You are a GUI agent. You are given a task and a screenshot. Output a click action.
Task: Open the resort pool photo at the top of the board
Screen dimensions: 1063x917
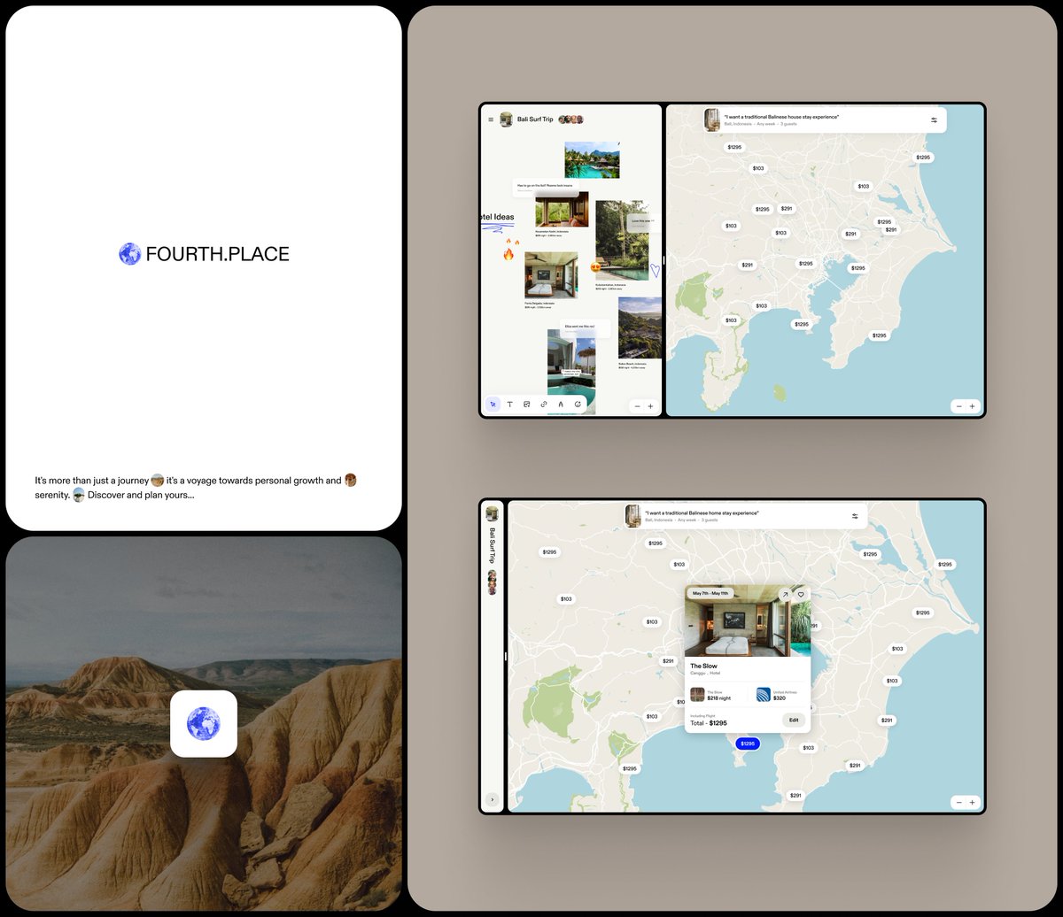592,160
